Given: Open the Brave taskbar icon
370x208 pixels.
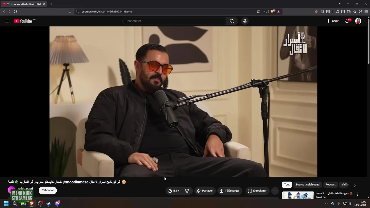Looking at the screenshot, I should point(32,203).
